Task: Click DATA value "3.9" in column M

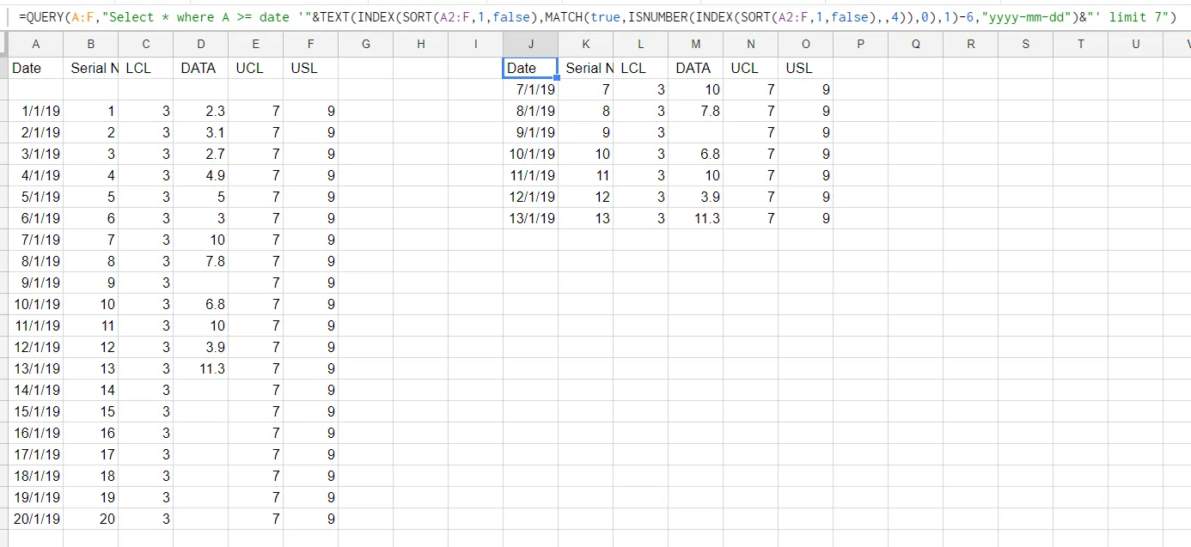Action: point(696,197)
